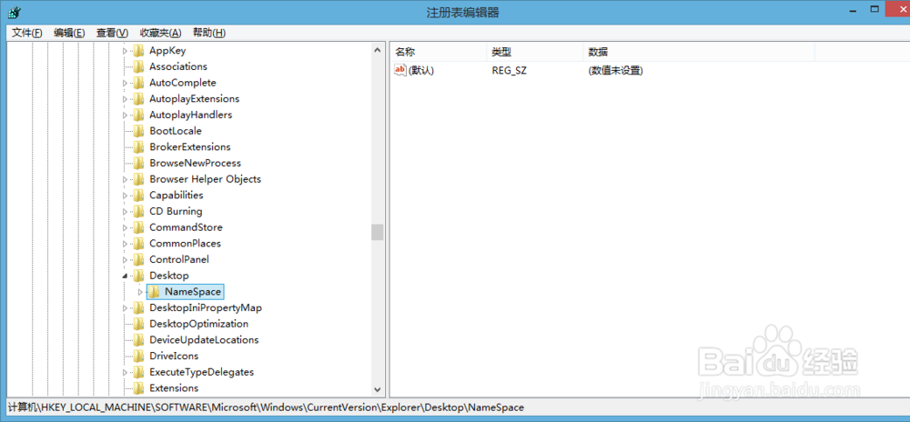
Task: Click the Associations folder icon
Action: click(138, 66)
